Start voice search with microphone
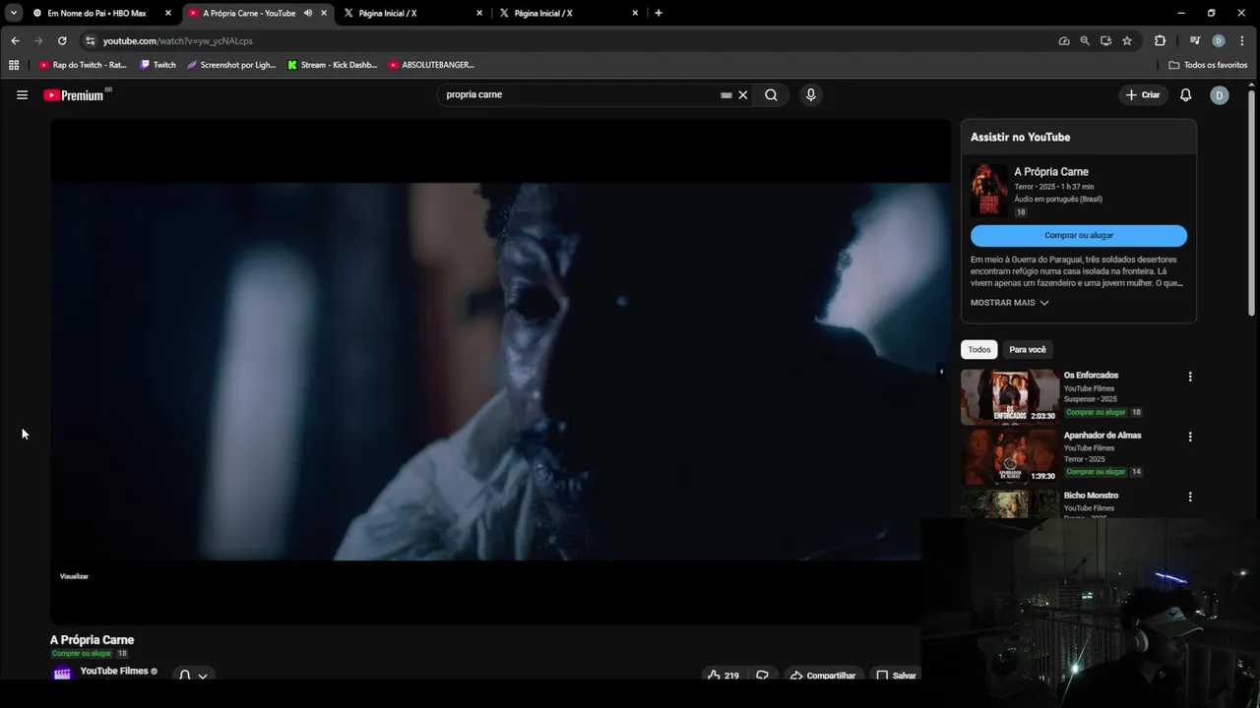 tap(810, 95)
